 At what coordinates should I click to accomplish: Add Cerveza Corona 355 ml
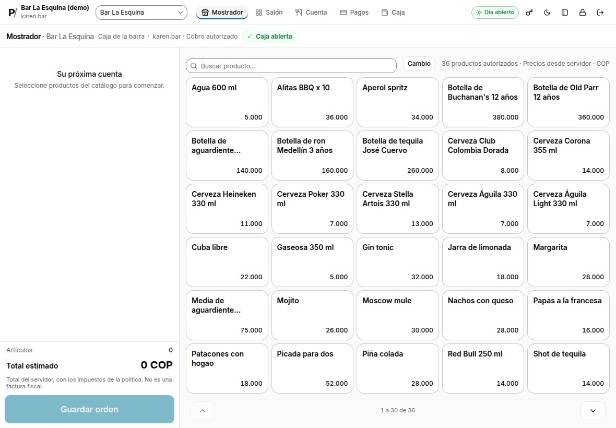click(x=568, y=156)
